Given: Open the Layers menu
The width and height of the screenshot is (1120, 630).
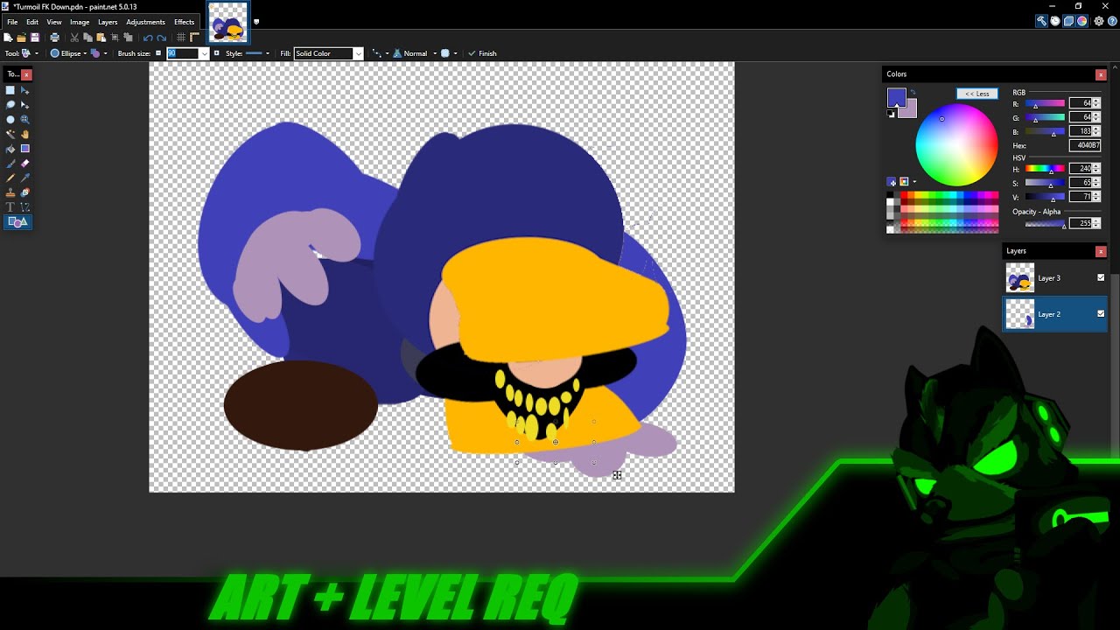Looking at the screenshot, I should click(108, 22).
